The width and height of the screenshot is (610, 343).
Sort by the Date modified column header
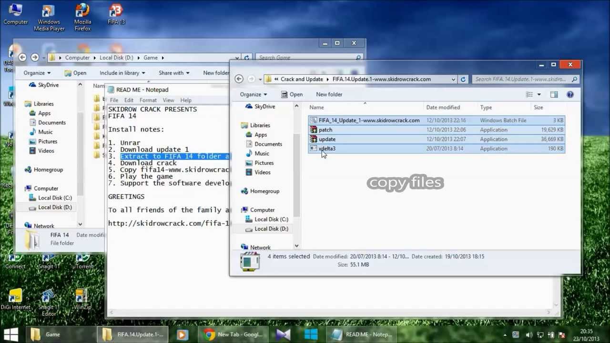443,108
